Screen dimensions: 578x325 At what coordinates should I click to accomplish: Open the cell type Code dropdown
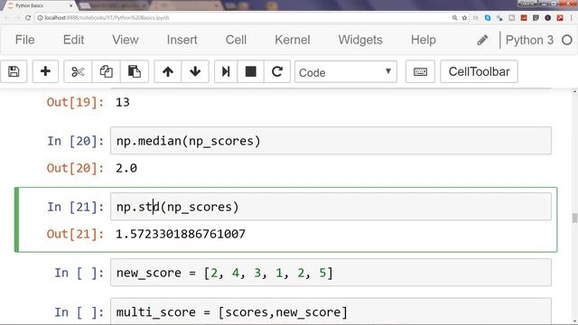click(x=345, y=72)
